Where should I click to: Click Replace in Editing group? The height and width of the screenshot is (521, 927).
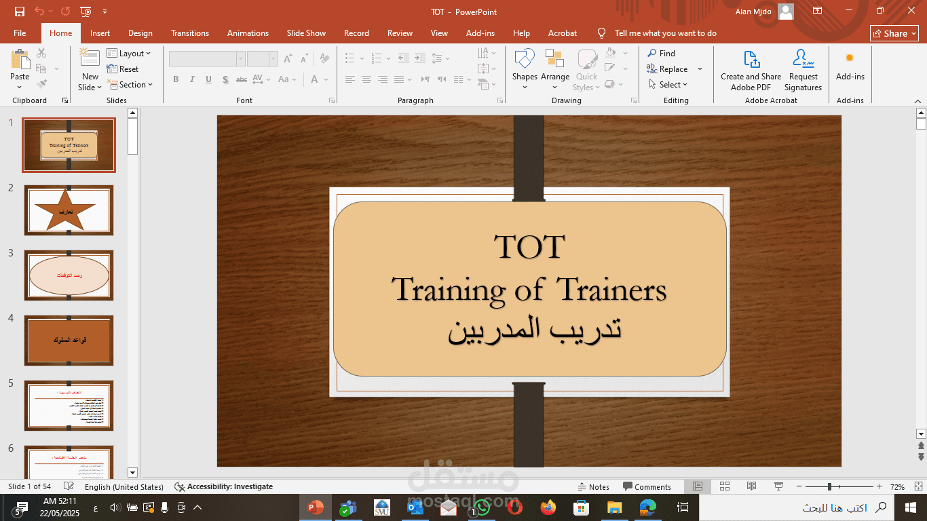point(667,69)
